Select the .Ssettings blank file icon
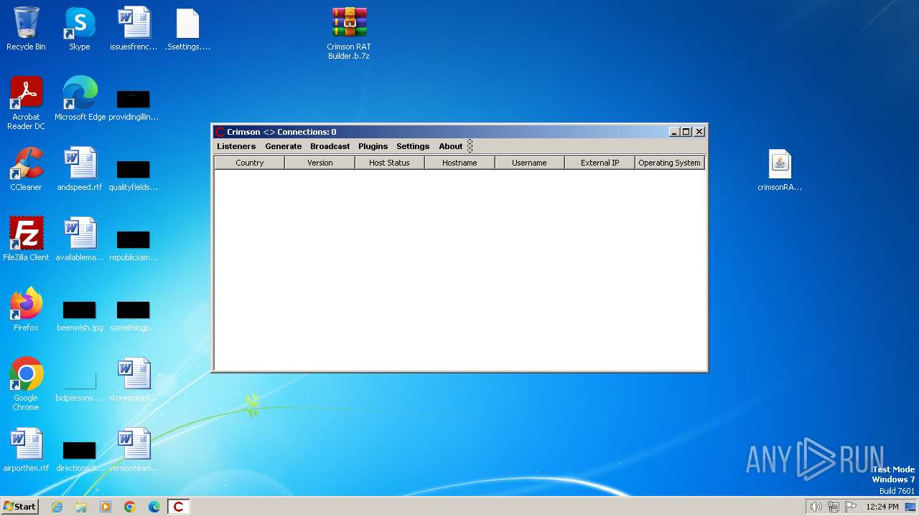Viewport: 919px width, 516px height. pos(187,29)
